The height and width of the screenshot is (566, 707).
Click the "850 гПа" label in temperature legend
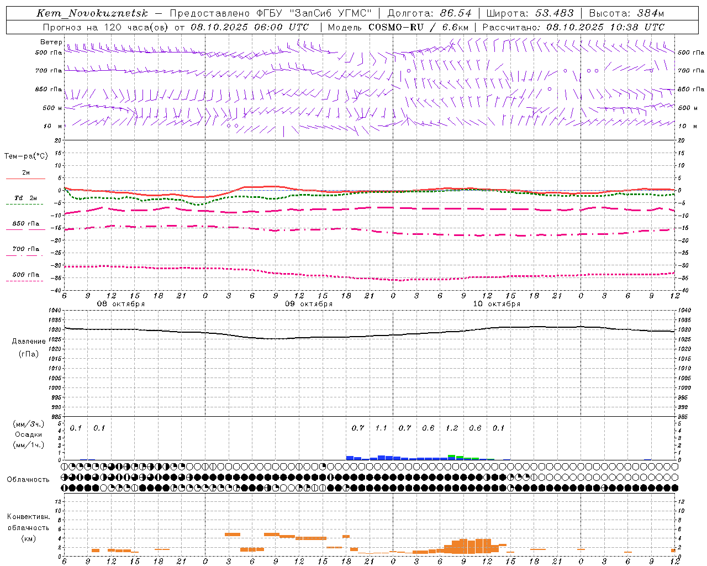click(x=25, y=224)
